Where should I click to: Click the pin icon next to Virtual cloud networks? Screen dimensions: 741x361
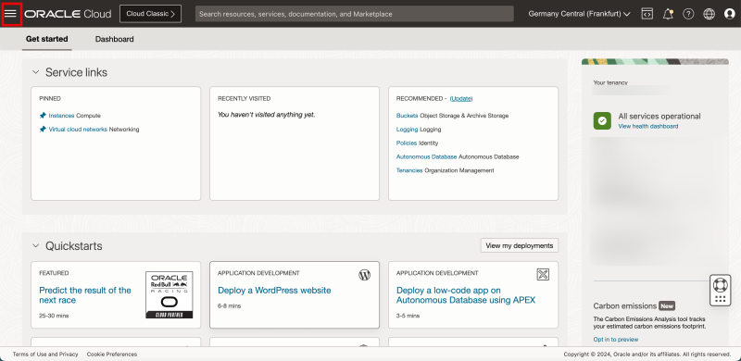[x=43, y=129]
